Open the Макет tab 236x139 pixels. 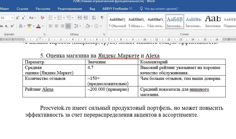tap(5, 9)
